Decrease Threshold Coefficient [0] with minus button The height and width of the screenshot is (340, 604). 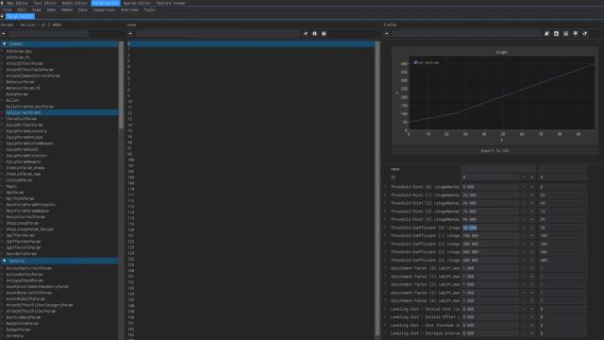524,228
